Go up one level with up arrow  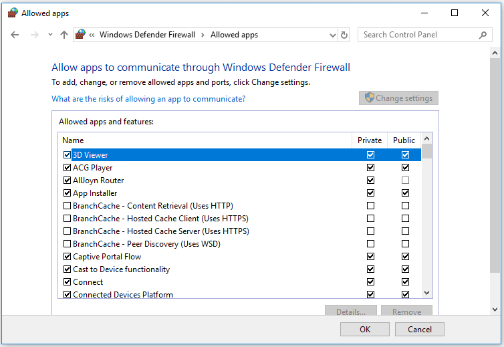[x=64, y=35]
